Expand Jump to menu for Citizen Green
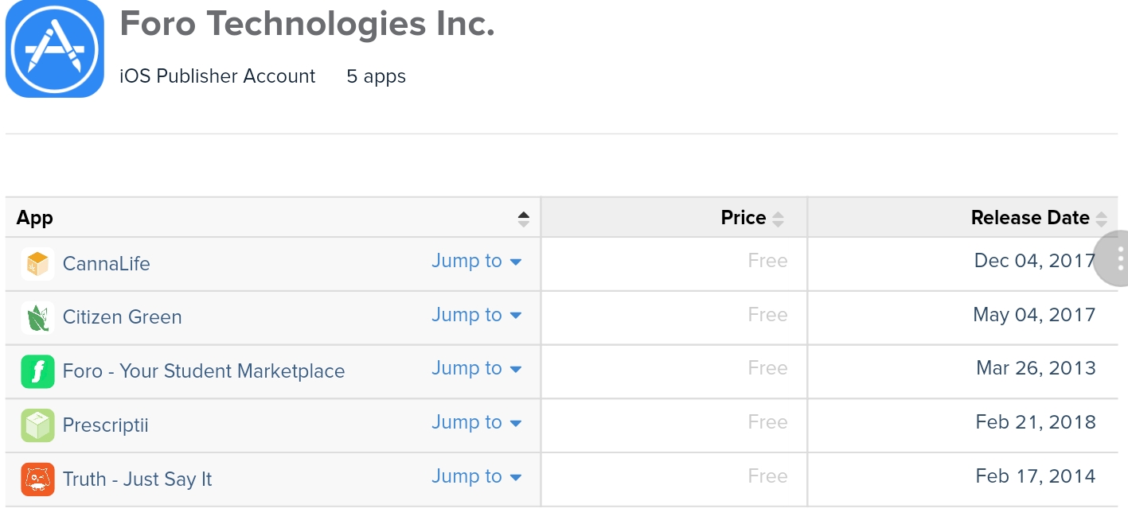1128x524 pixels. click(476, 316)
